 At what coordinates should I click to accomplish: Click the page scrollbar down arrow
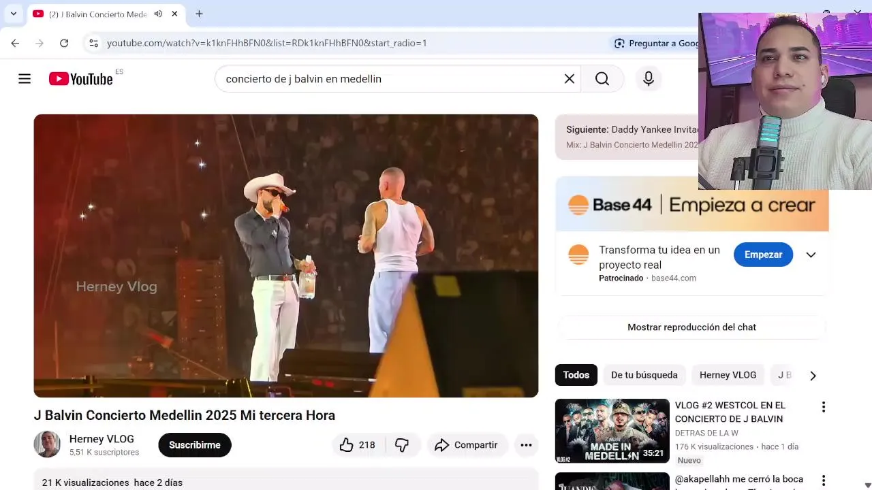coord(867,484)
